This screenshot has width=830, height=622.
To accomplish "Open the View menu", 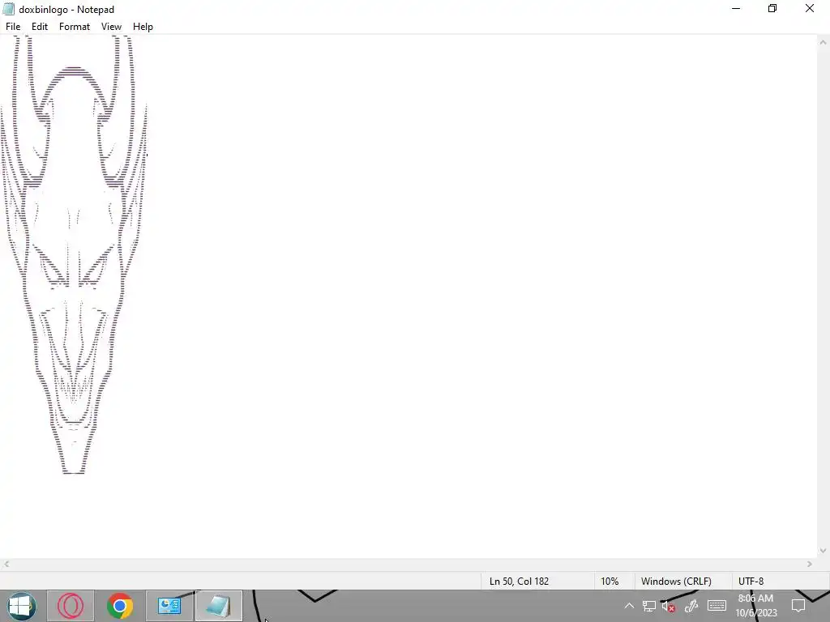I will [111, 27].
